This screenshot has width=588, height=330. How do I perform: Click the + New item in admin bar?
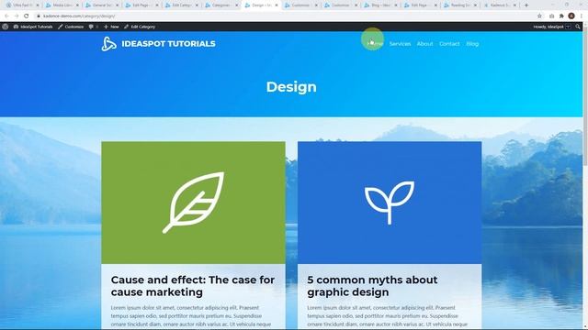pyautogui.click(x=111, y=27)
